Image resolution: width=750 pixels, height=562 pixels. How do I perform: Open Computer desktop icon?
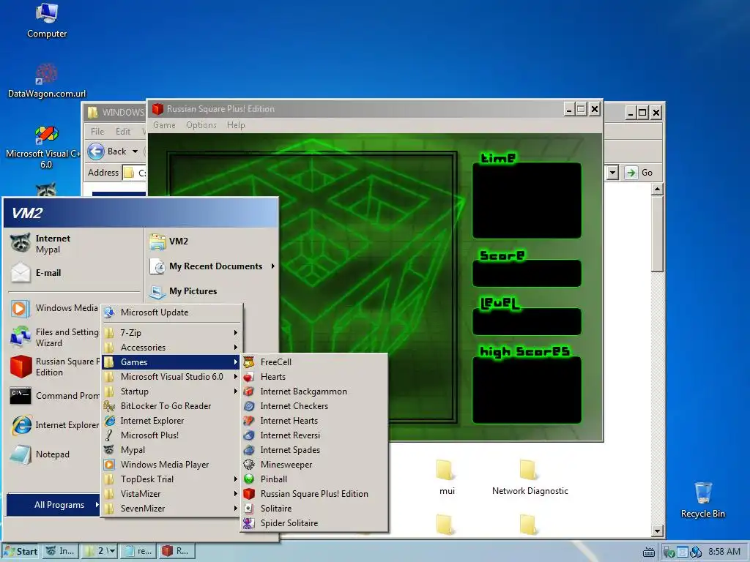click(x=46, y=20)
